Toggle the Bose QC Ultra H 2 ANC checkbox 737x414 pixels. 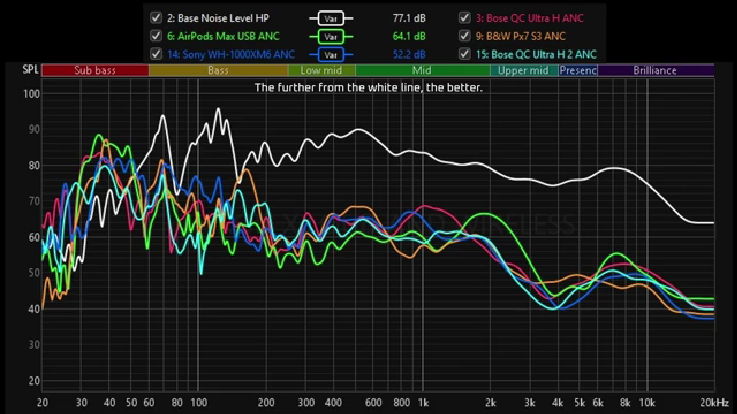point(465,54)
